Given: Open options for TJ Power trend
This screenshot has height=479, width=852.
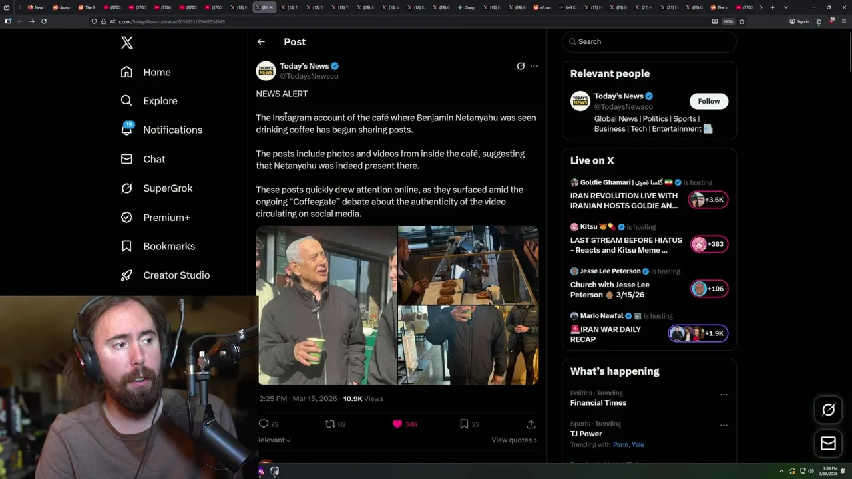Looking at the screenshot, I should (x=724, y=425).
